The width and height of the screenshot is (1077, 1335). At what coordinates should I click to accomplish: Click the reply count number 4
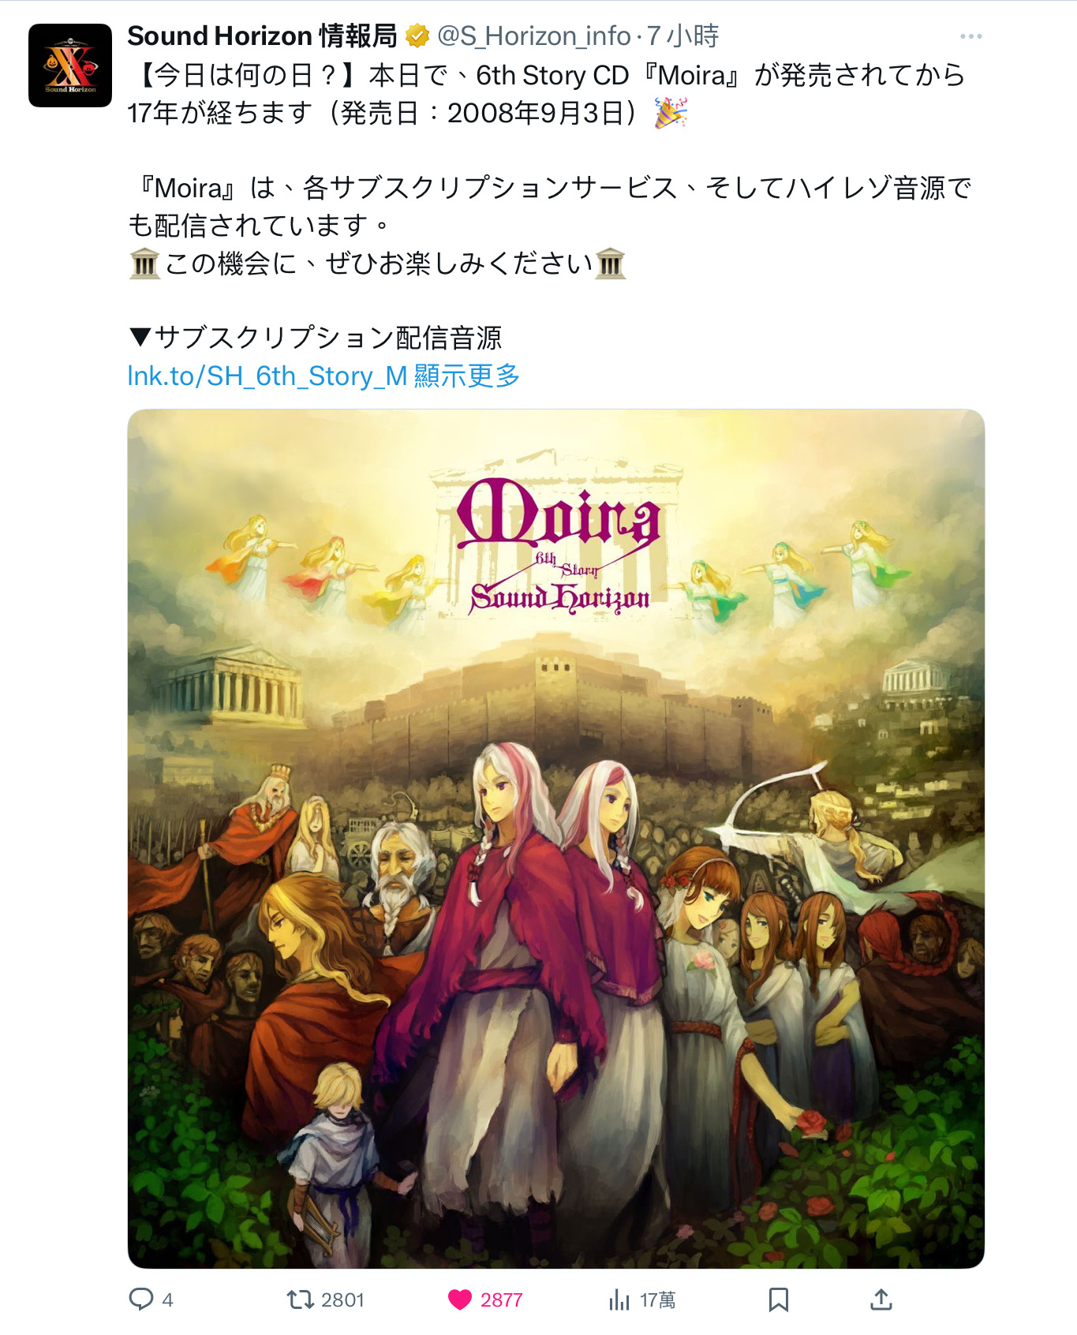coord(167,1299)
